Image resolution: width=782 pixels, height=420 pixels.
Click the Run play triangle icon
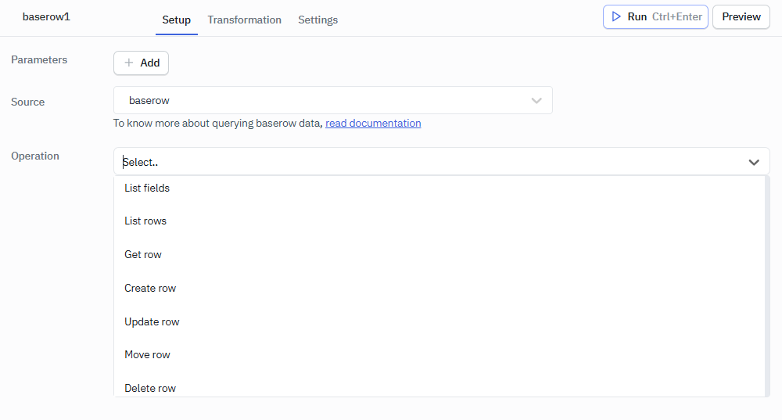[616, 16]
